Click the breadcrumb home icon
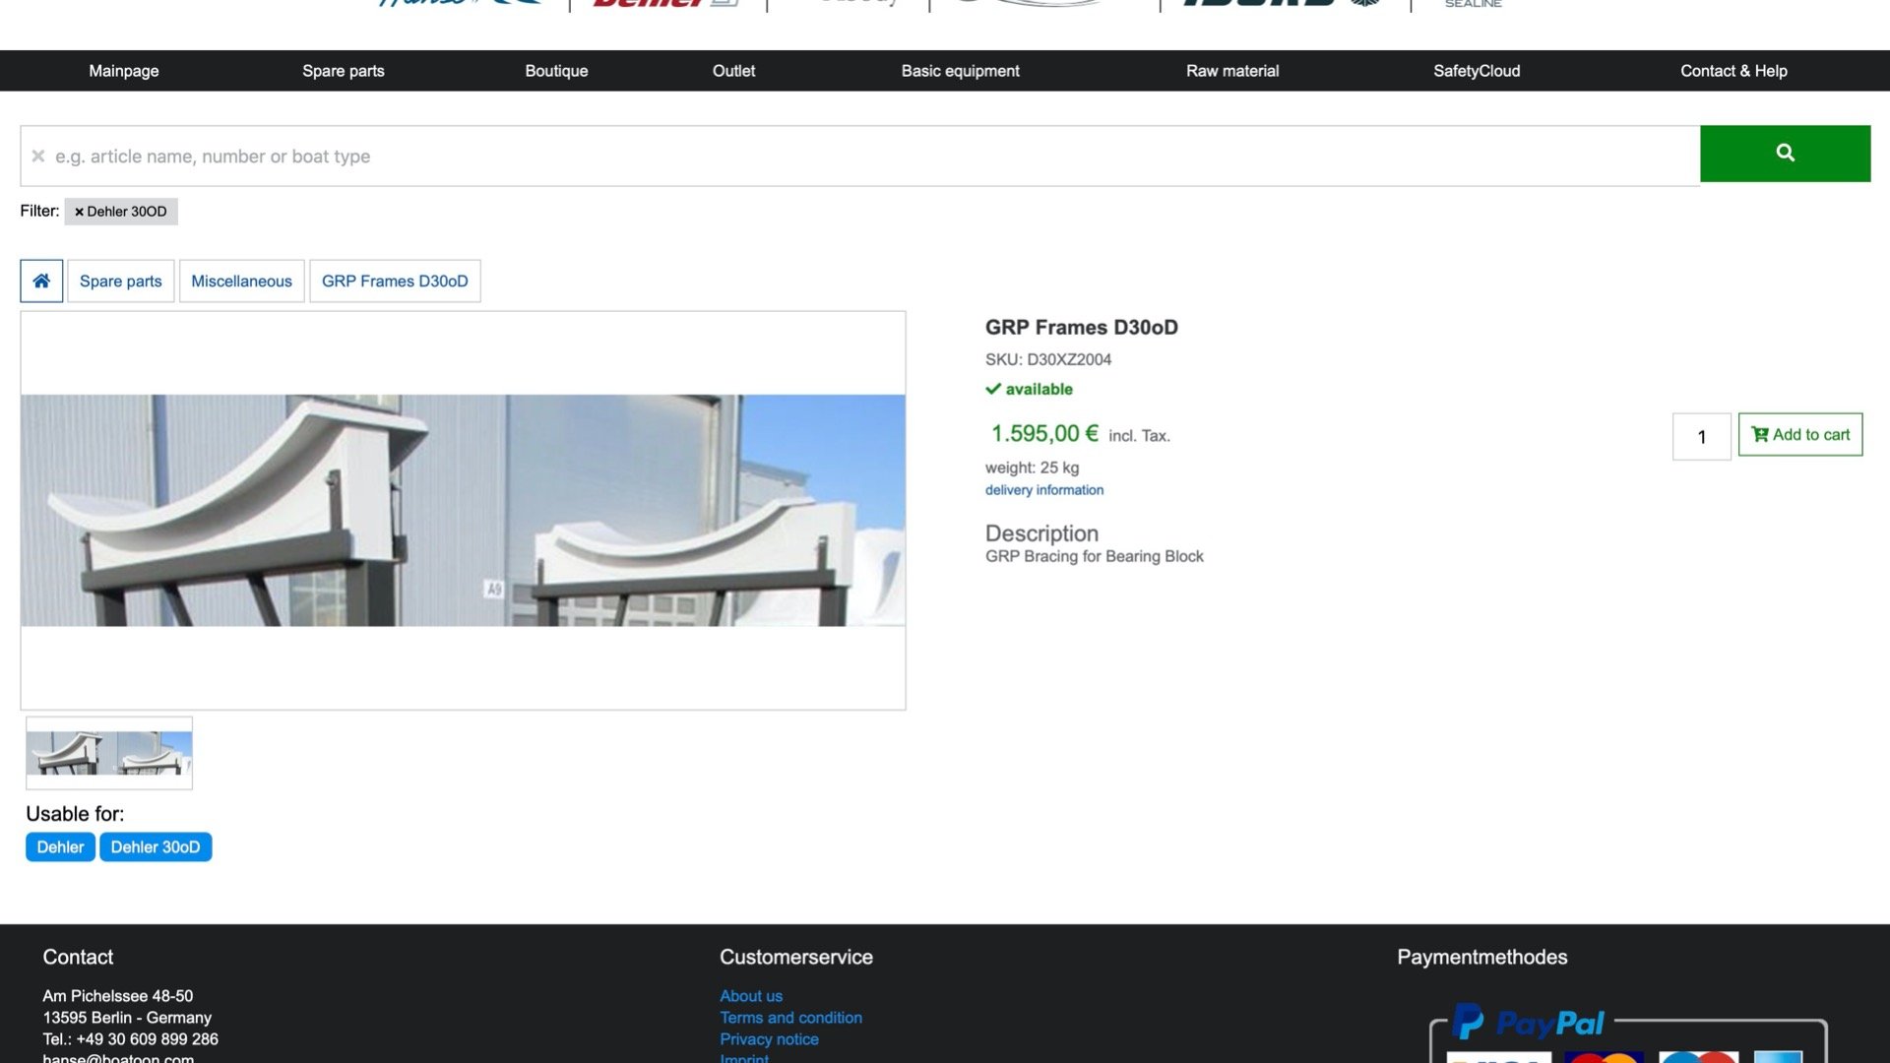Image resolution: width=1890 pixels, height=1063 pixels. click(x=40, y=281)
